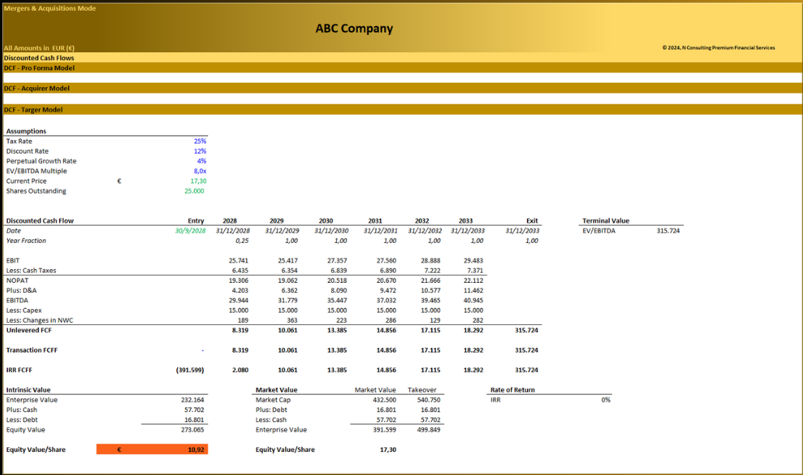
Task: Select the All Amounts in EUR (€) note
Action: pyautogui.click(x=39, y=48)
